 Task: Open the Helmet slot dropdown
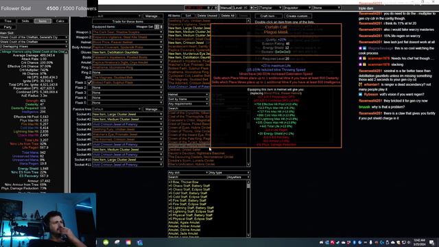coord(128,43)
